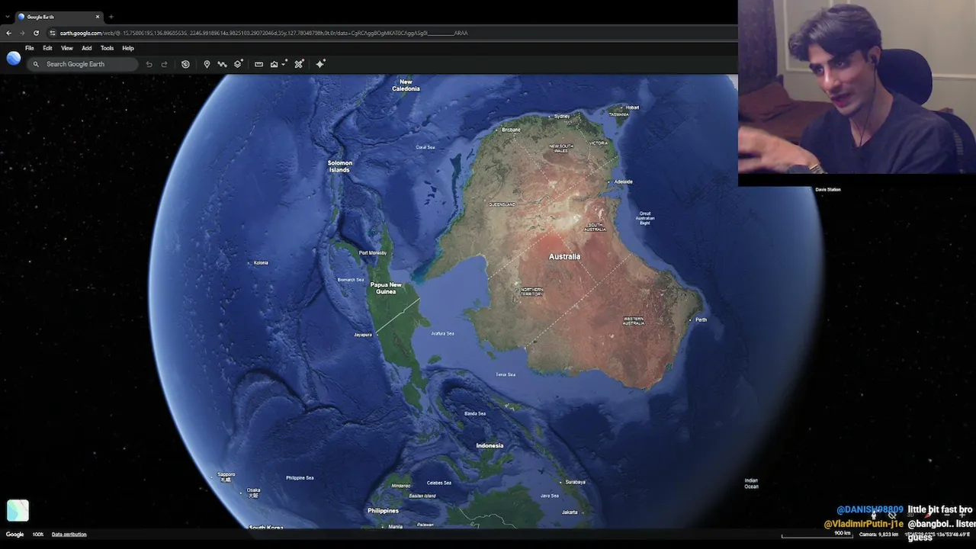Click the Google Earth home logo
This screenshot has width=976, height=549.
click(14, 58)
